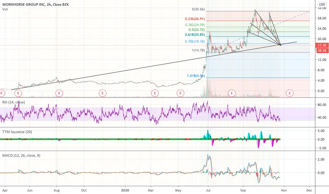The width and height of the screenshot is (329, 194).
Task: Click the Nov label on time axis
Action: click(x=284, y=190)
